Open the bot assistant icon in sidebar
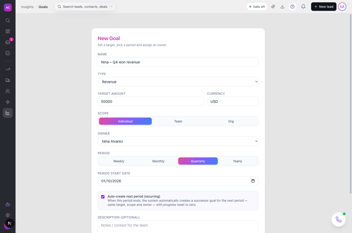The height and width of the screenshot is (233, 352). point(8,204)
